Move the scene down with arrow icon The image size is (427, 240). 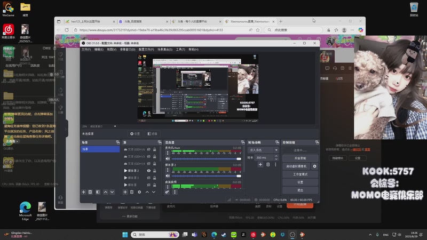click(x=112, y=192)
